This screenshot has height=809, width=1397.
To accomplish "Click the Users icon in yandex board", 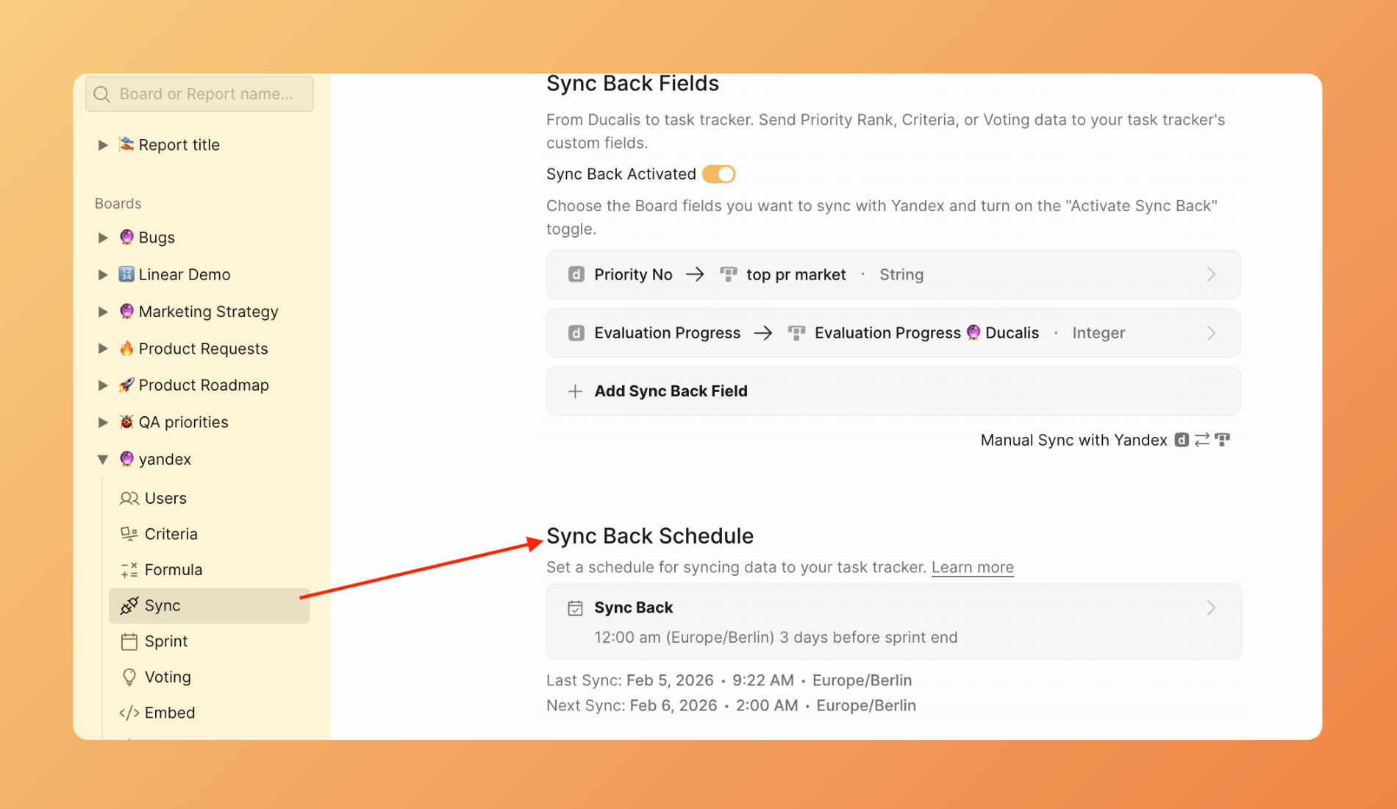I will (x=129, y=499).
